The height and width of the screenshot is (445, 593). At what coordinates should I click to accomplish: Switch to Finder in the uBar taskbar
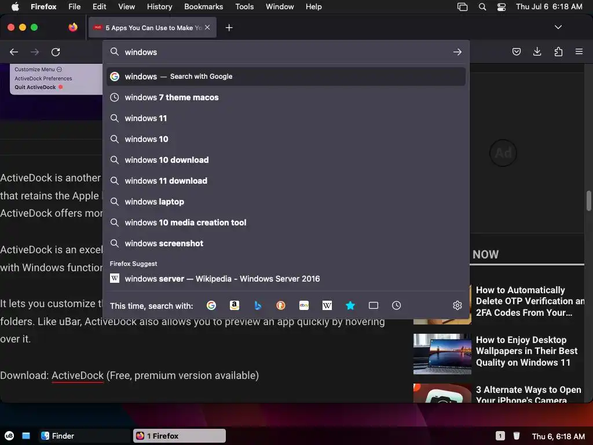click(83, 436)
